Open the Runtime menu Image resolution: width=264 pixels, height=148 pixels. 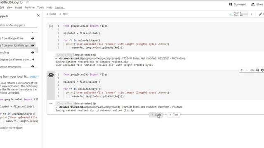pyautogui.click(x=29, y=7)
